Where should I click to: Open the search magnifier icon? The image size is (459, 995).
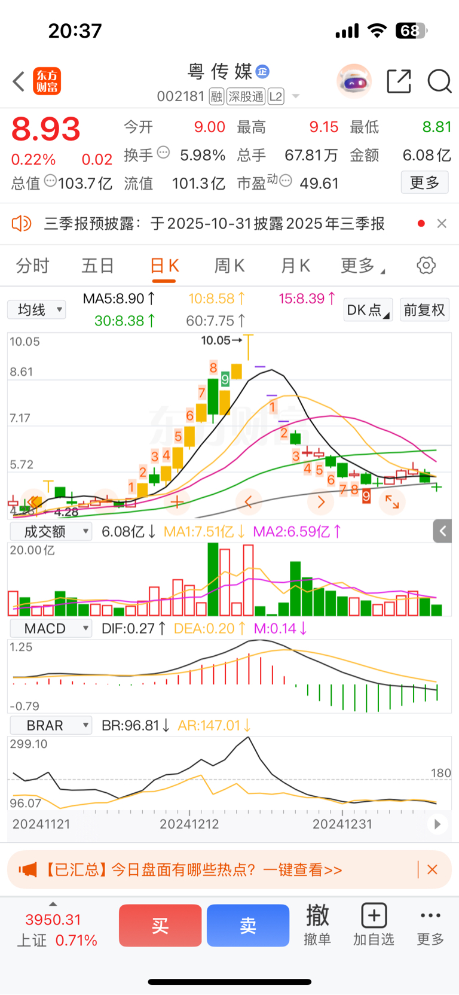click(x=439, y=81)
